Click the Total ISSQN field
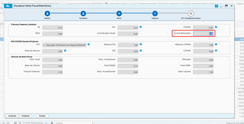The height and width of the screenshot is (124, 244). 128,66
